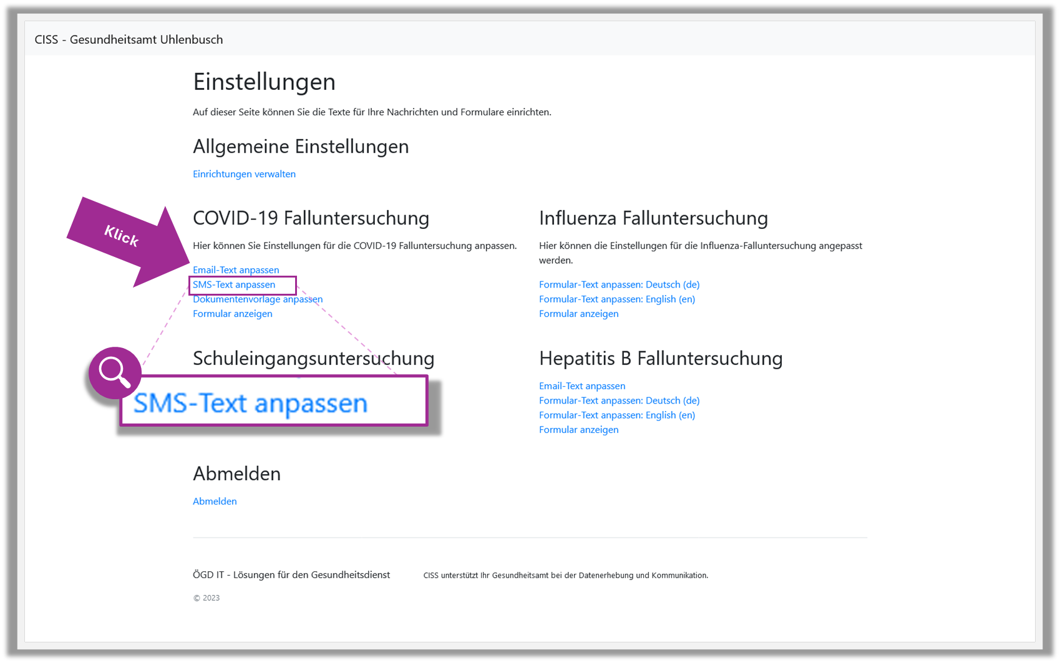
Task: Click the 'Schuleingangsuntersuchung' section heading
Action: pos(313,359)
